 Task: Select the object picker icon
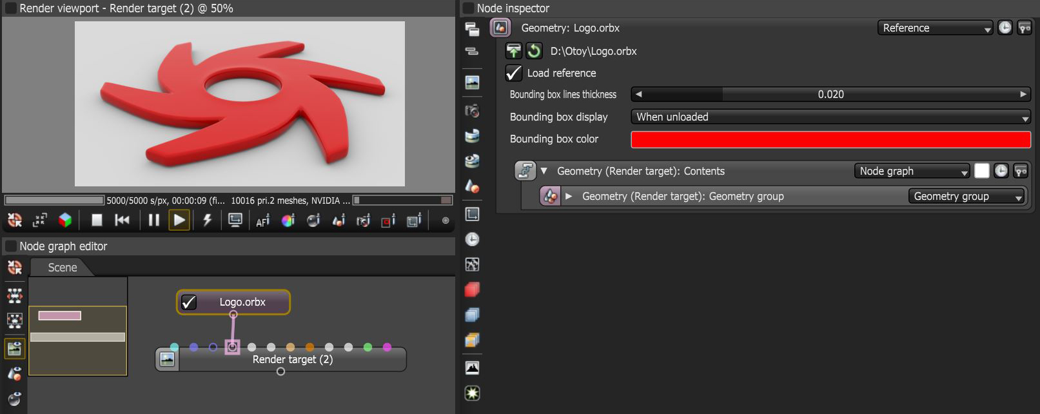pos(338,221)
